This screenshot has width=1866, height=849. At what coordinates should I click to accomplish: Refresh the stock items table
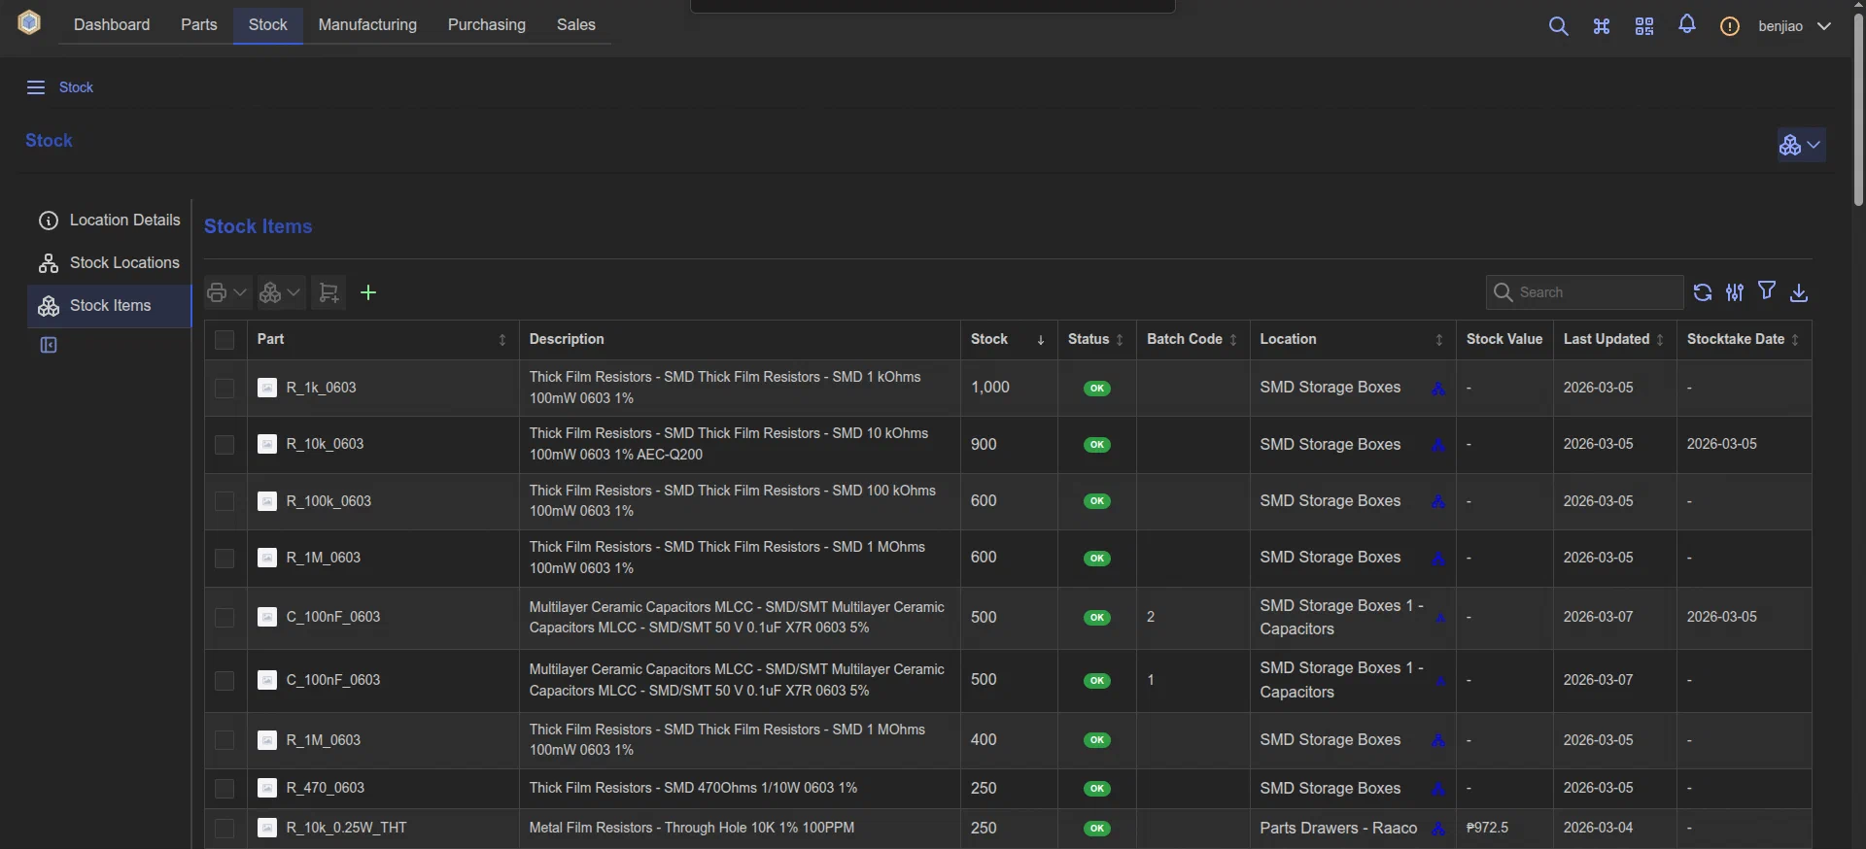coord(1702,292)
